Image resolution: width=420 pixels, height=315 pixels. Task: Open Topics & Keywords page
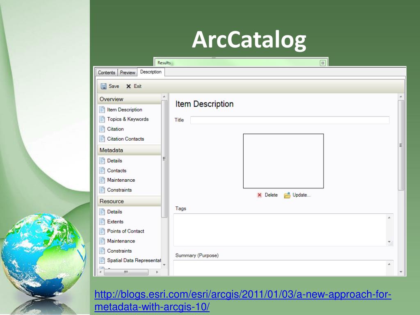[128, 119]
